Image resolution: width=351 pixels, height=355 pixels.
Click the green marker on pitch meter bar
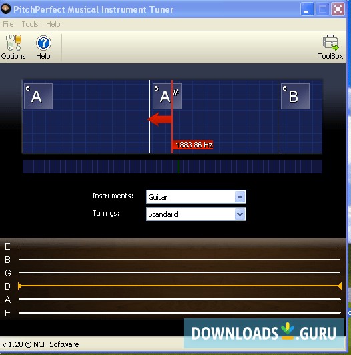178,167
